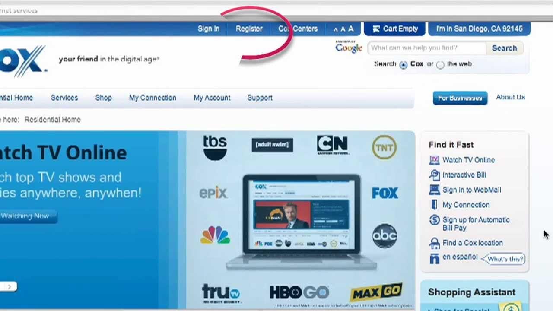
Task: Click Sign in to WebMail link
Action: pos(472,190)
